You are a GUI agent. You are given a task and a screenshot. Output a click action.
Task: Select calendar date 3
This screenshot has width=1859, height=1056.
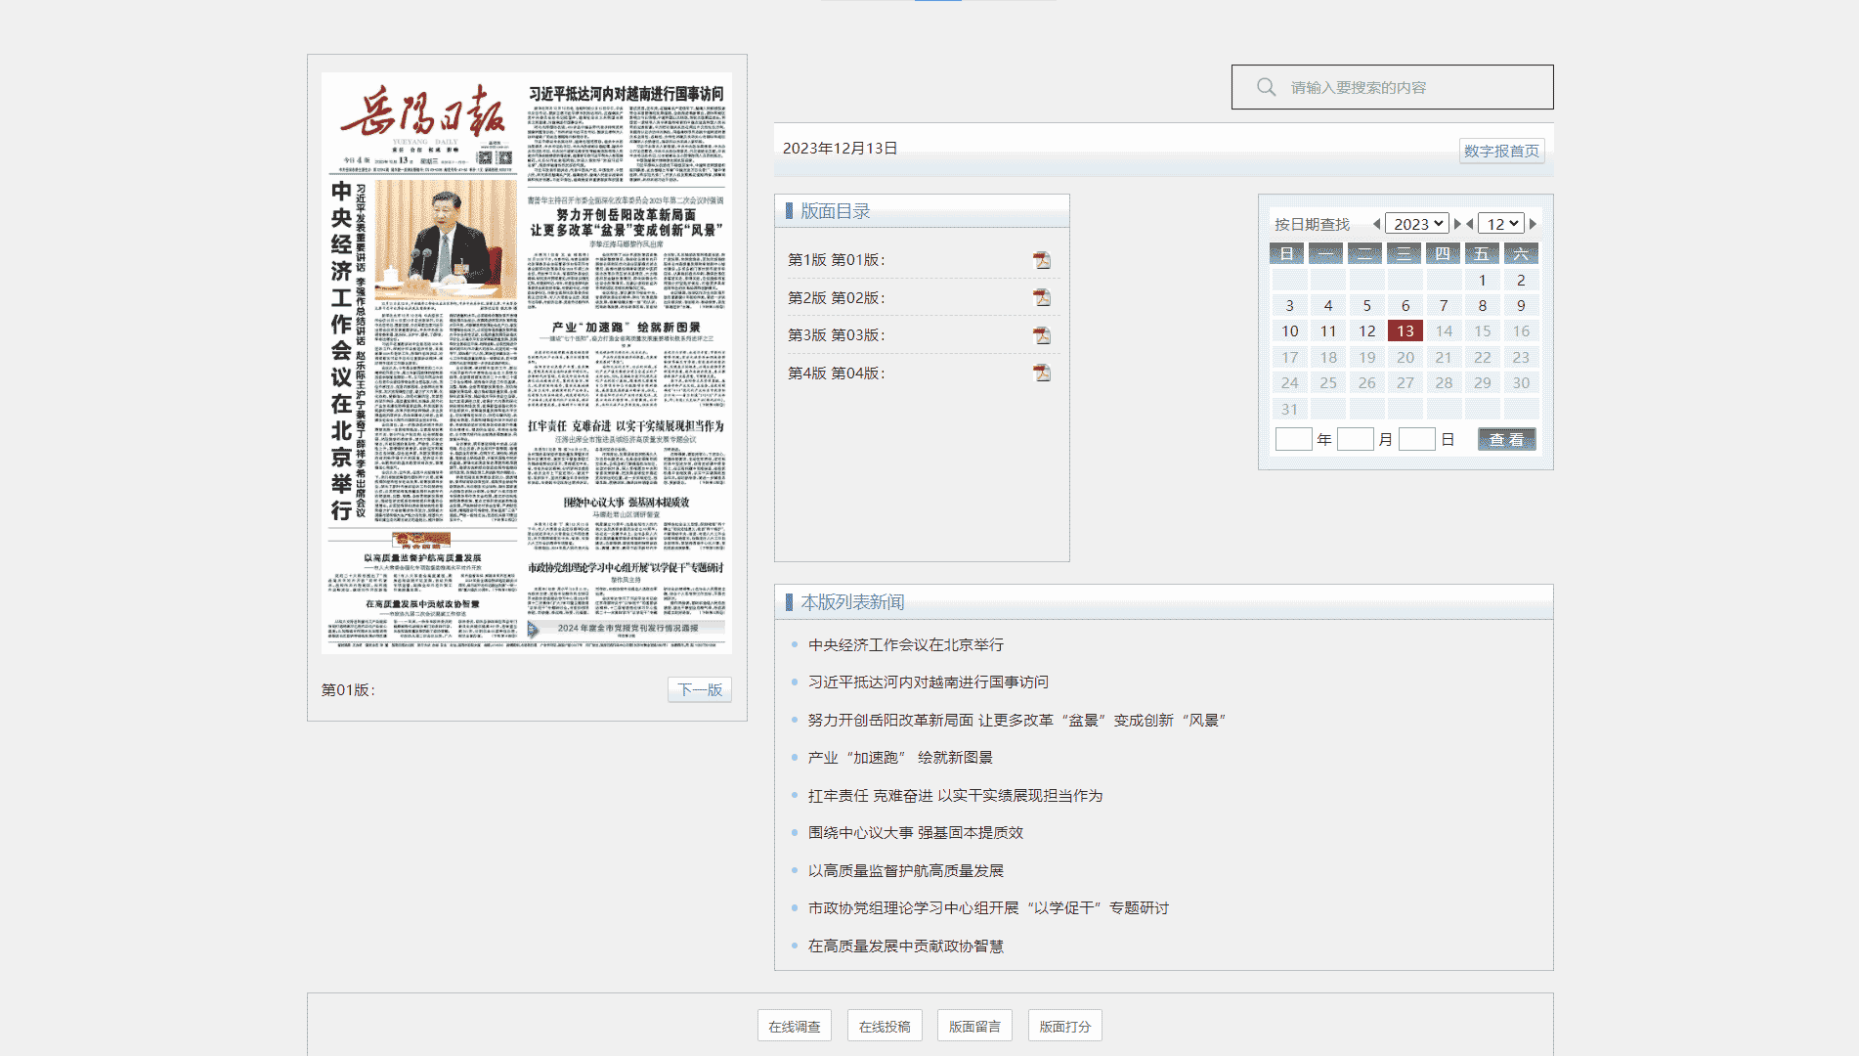click(x=1290, y=305)
